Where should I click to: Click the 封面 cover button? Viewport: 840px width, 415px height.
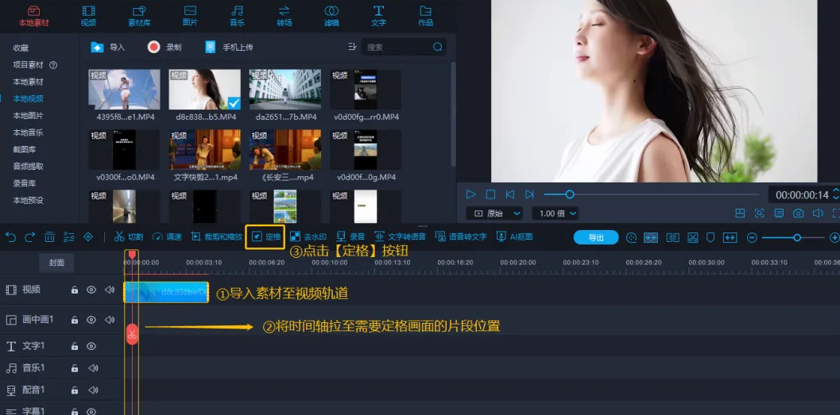(x=56, y=263)
